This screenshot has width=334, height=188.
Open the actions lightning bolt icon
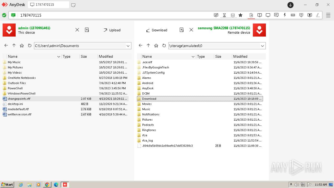pyautogui.click(x=285, y=15)
